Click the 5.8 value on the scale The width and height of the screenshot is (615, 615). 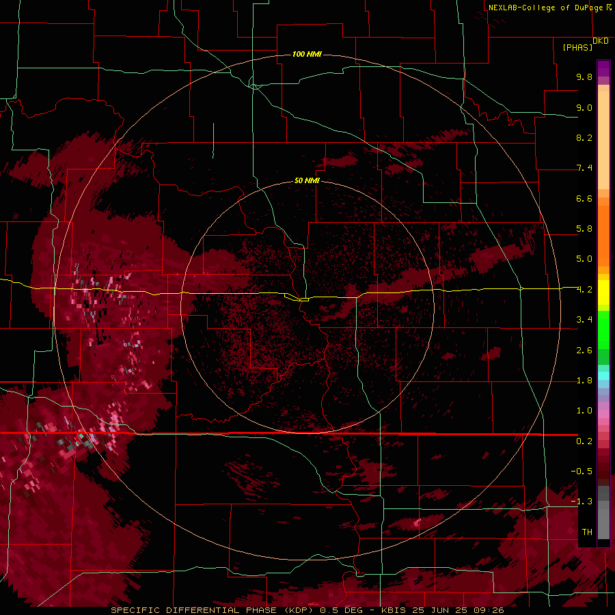pyautogui.click(x=584, y=229)
